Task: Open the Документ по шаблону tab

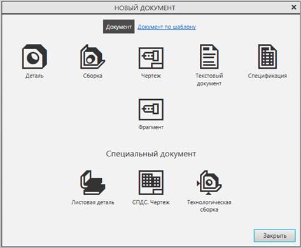Action: point(167,27)
